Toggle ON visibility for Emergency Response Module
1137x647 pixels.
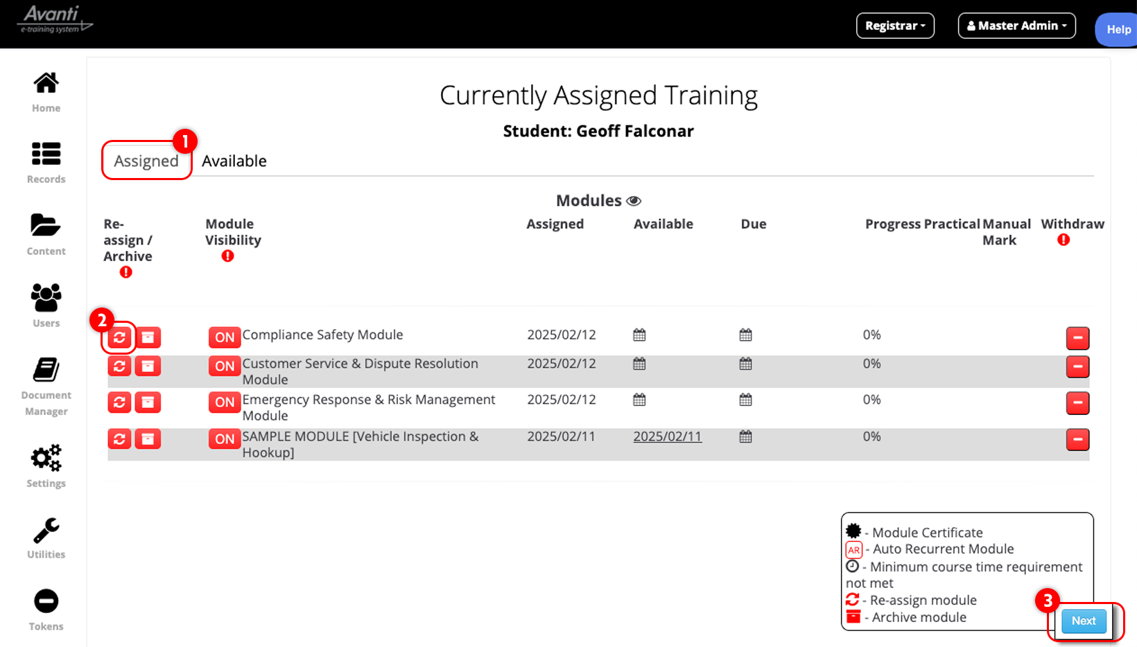point(225,402)
